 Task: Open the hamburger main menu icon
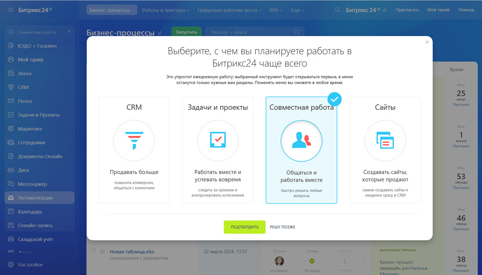point(11,10)
